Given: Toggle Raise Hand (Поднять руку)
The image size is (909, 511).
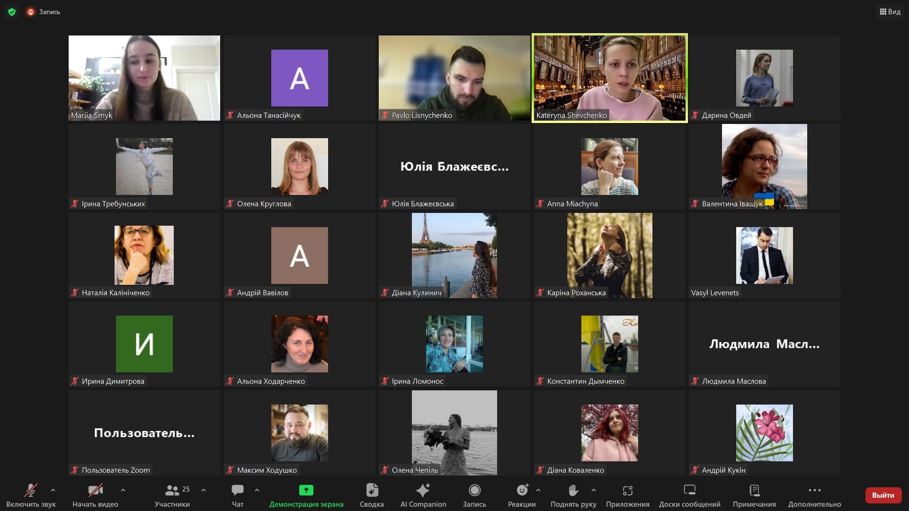Looking at the screenshot, I should pyautogui.click(x=573, y=490).
